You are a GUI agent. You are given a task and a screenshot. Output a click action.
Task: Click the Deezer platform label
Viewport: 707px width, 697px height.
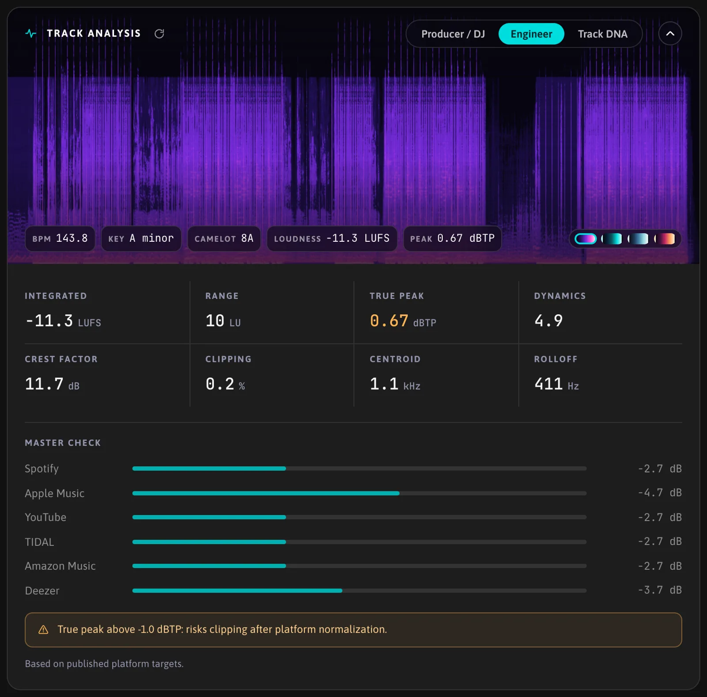click(42, 590)
